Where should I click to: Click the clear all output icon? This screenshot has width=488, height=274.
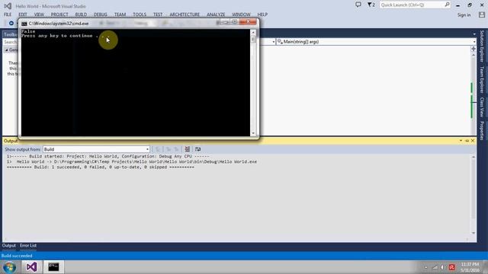[x=187, y=149]
